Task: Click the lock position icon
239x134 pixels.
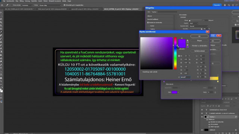Action: tap(213, 106)
